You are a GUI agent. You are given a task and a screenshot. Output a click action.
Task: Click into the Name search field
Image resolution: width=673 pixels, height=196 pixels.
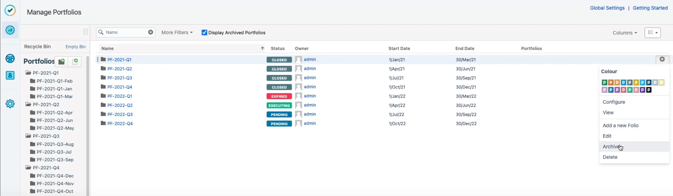pos(126,32)
